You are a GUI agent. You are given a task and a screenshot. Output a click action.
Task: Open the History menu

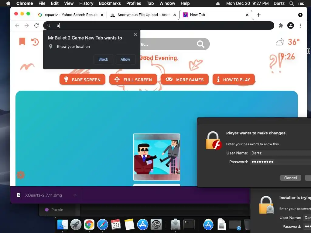click(x=86, y=3)
